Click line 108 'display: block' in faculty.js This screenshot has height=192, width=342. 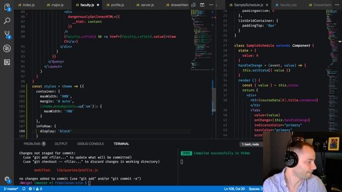[56, 131]
